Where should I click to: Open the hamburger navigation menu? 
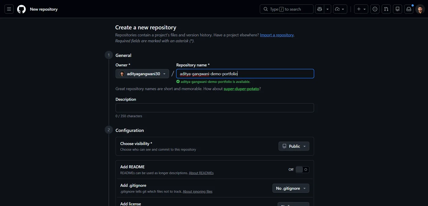9,9
